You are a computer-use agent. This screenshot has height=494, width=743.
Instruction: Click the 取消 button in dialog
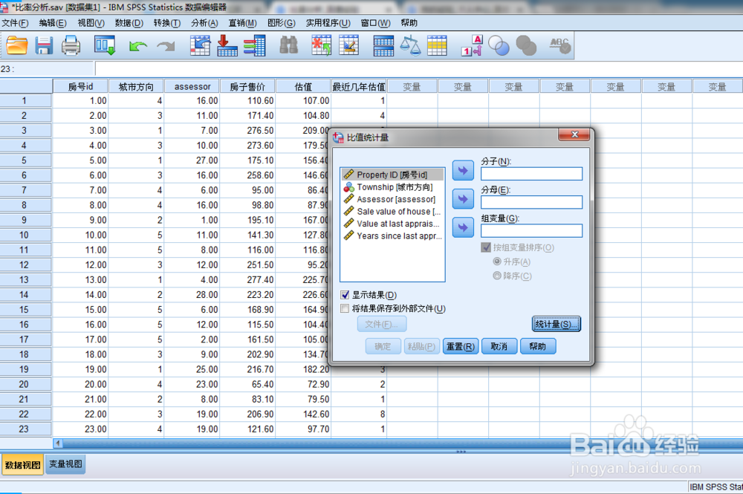[x=499, y=346]
